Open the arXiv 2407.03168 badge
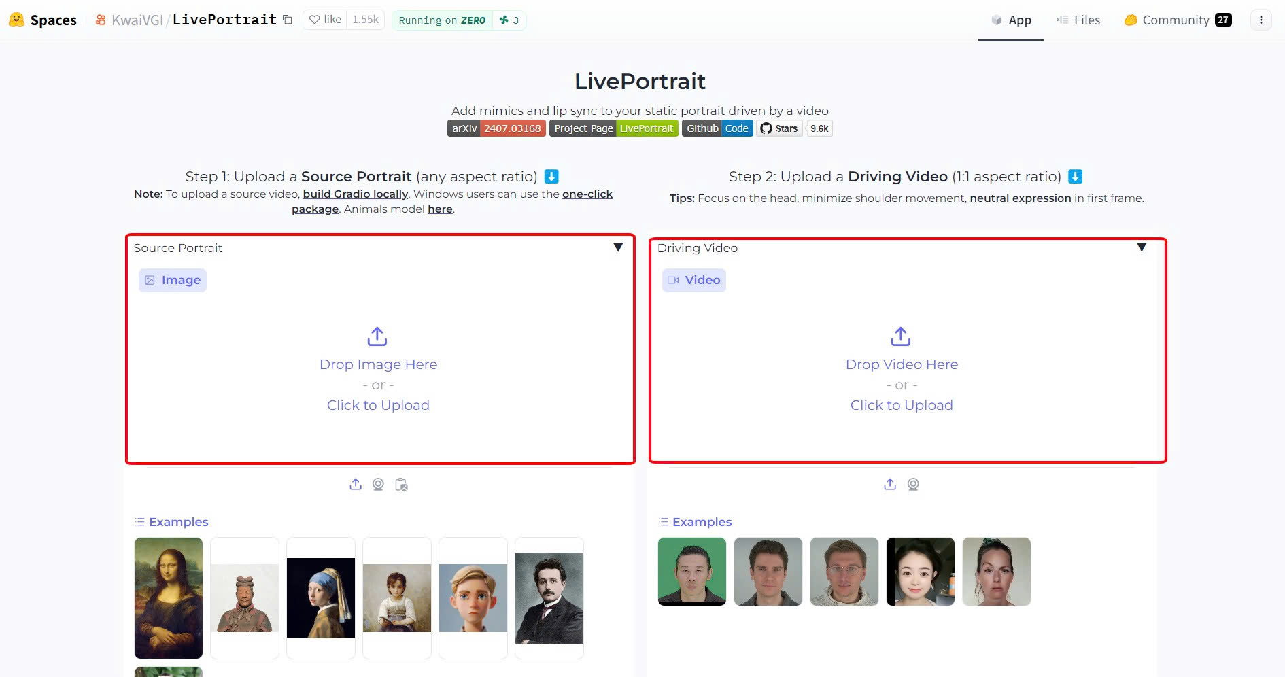 pos(496,128)
